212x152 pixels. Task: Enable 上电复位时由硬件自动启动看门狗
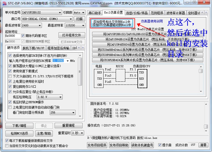[10, 107]
